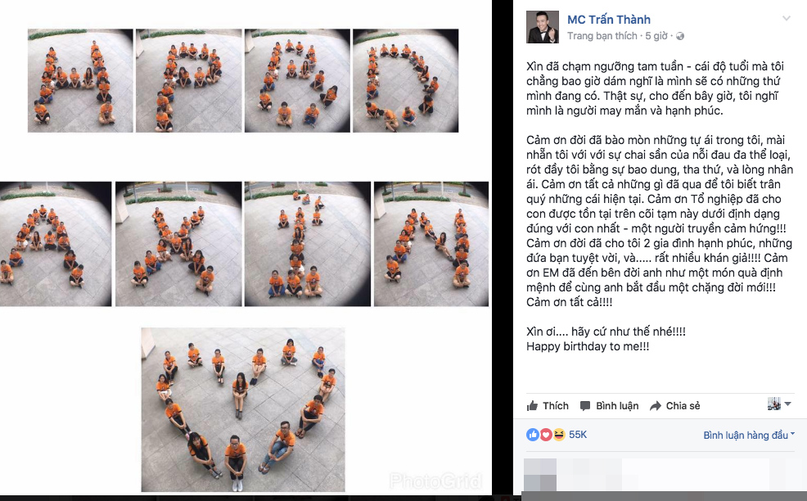Click the laughing Haha reaction icon
The height and width of the screenshot is (501, 807).
point(559,435)
